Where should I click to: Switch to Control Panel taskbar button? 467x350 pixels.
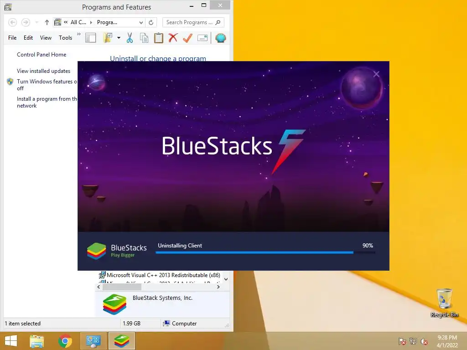point(93,341)
